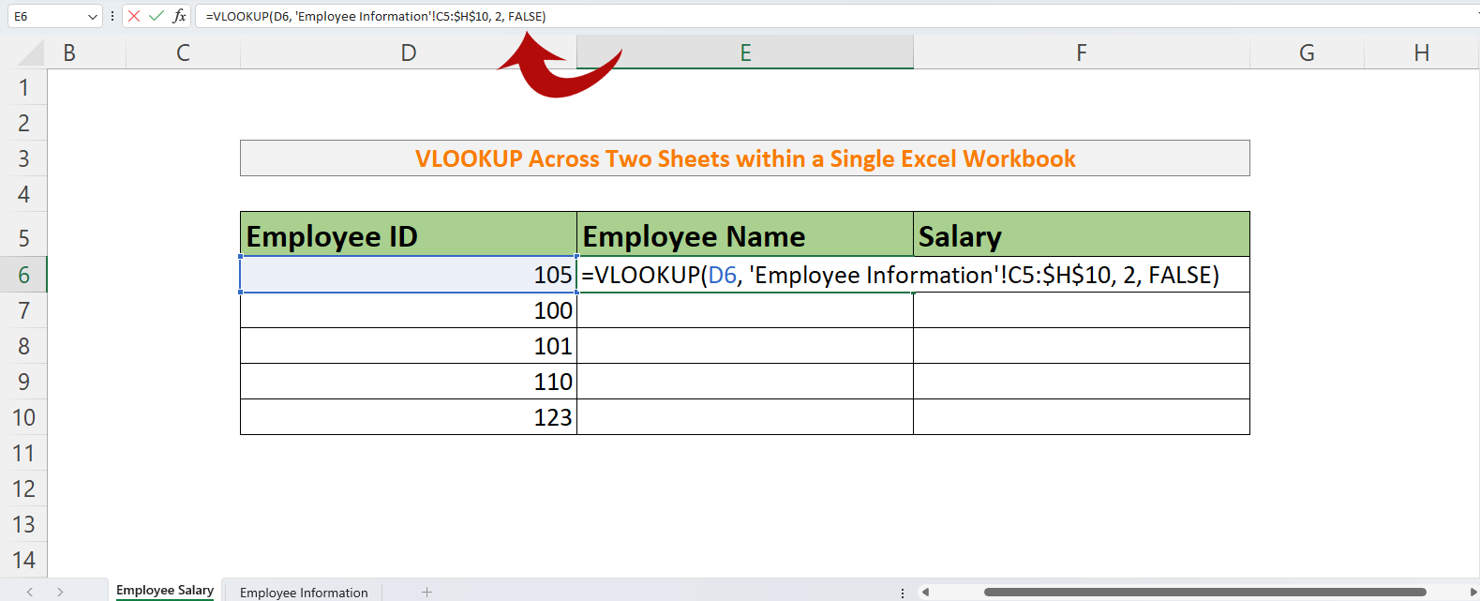Click the VLOOKUP Across Two Sheets title cell
Image resolution: width=1480 pixels, height=601 pixels.
click(x=745, y=158)
